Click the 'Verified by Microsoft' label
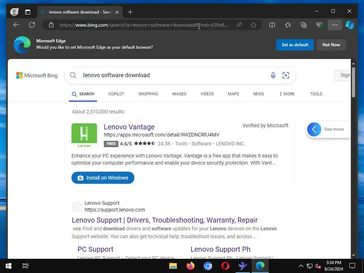364x273 pixels. [x=265, y=125]
